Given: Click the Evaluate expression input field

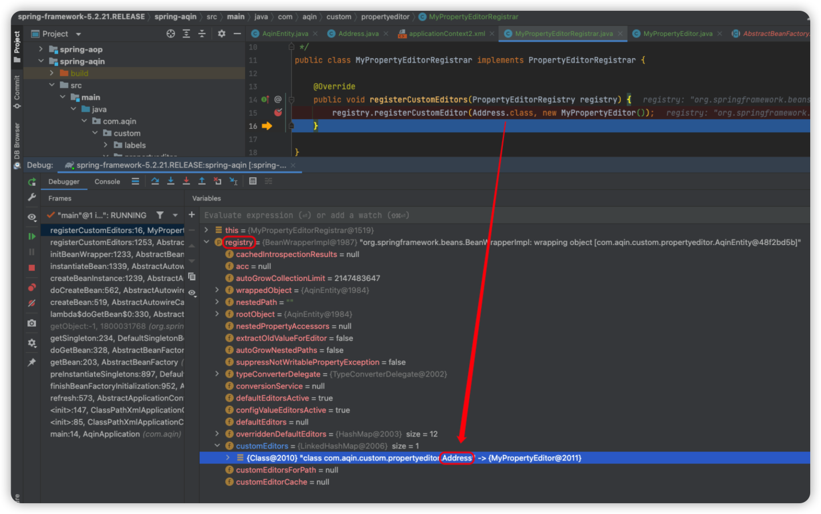Looking at the screenshot, I should 505,215.
